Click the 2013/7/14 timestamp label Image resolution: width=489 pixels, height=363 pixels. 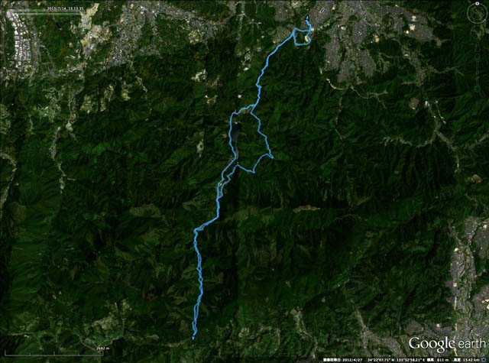click(66, 8)
